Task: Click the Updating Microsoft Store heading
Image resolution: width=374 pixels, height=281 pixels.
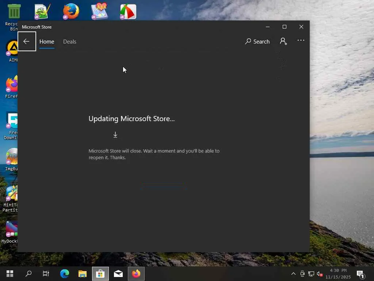Action: (x=131, y=119)
